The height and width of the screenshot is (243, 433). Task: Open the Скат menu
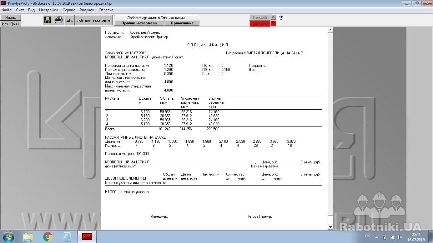click(x=20, y=10)
